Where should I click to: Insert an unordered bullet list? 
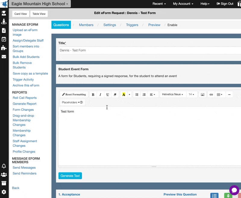136,94
